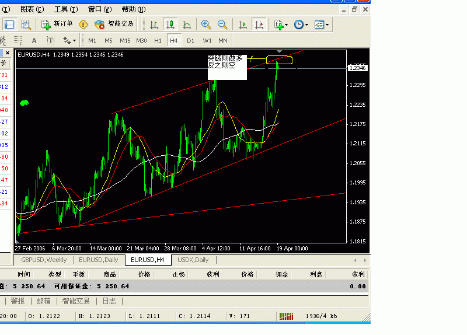Toggle 智能交易 expert advisors button
This screenshot has height=335, width=467.
click(114, 25)
